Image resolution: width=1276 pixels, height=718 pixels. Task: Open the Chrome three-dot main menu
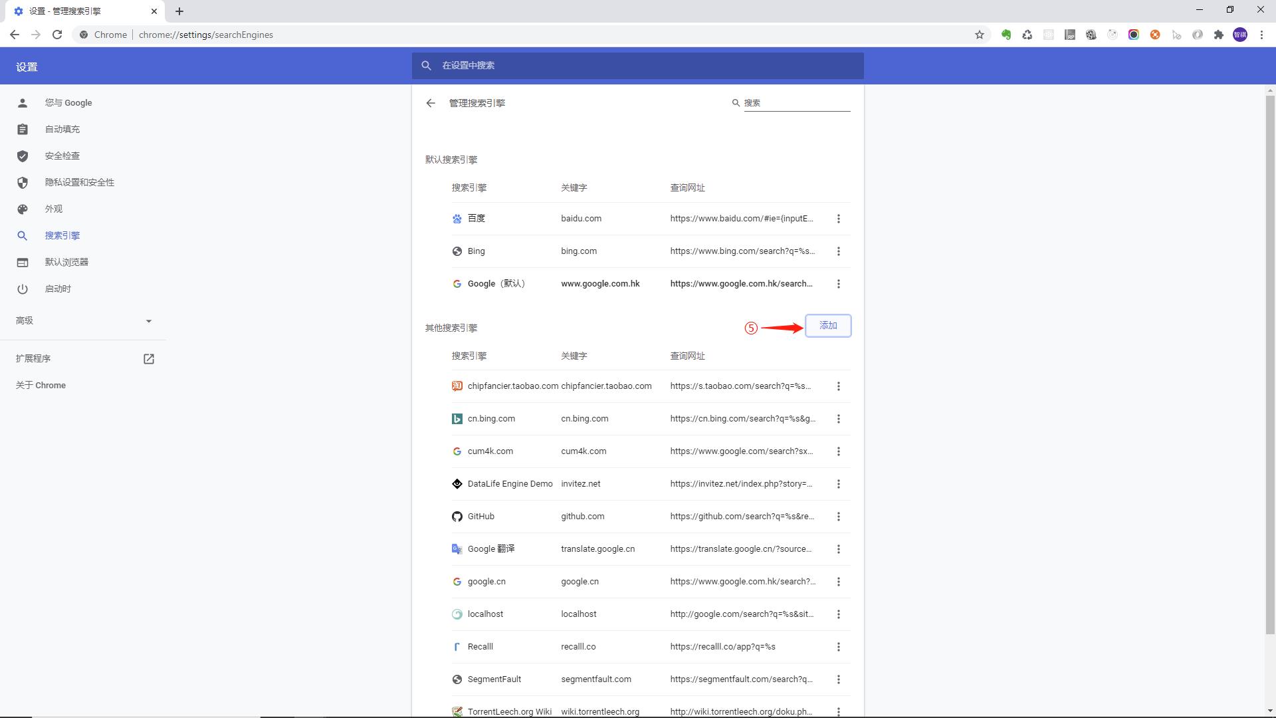click(1261, 35)
